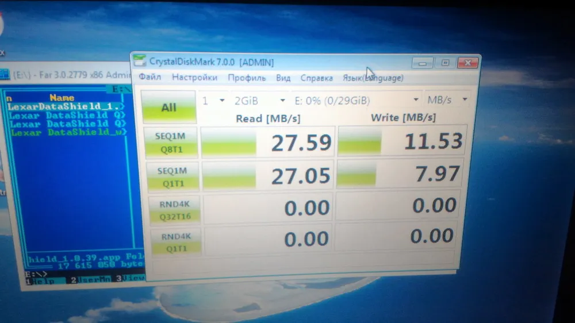Click the Name column header in Far
Screen dimensions: 575x323
[x=62, y=98]
